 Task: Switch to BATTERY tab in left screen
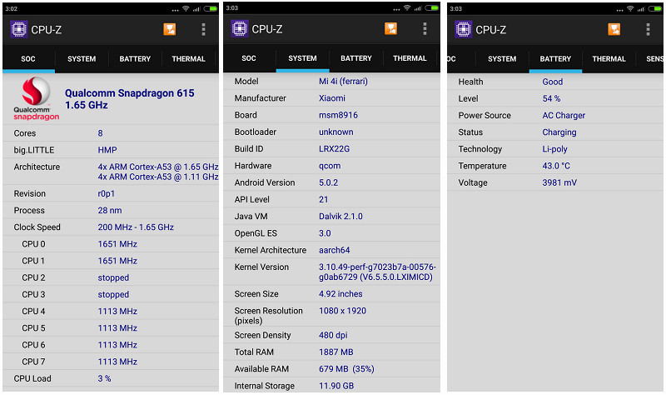pyautogui.click(x=135, y=59)
